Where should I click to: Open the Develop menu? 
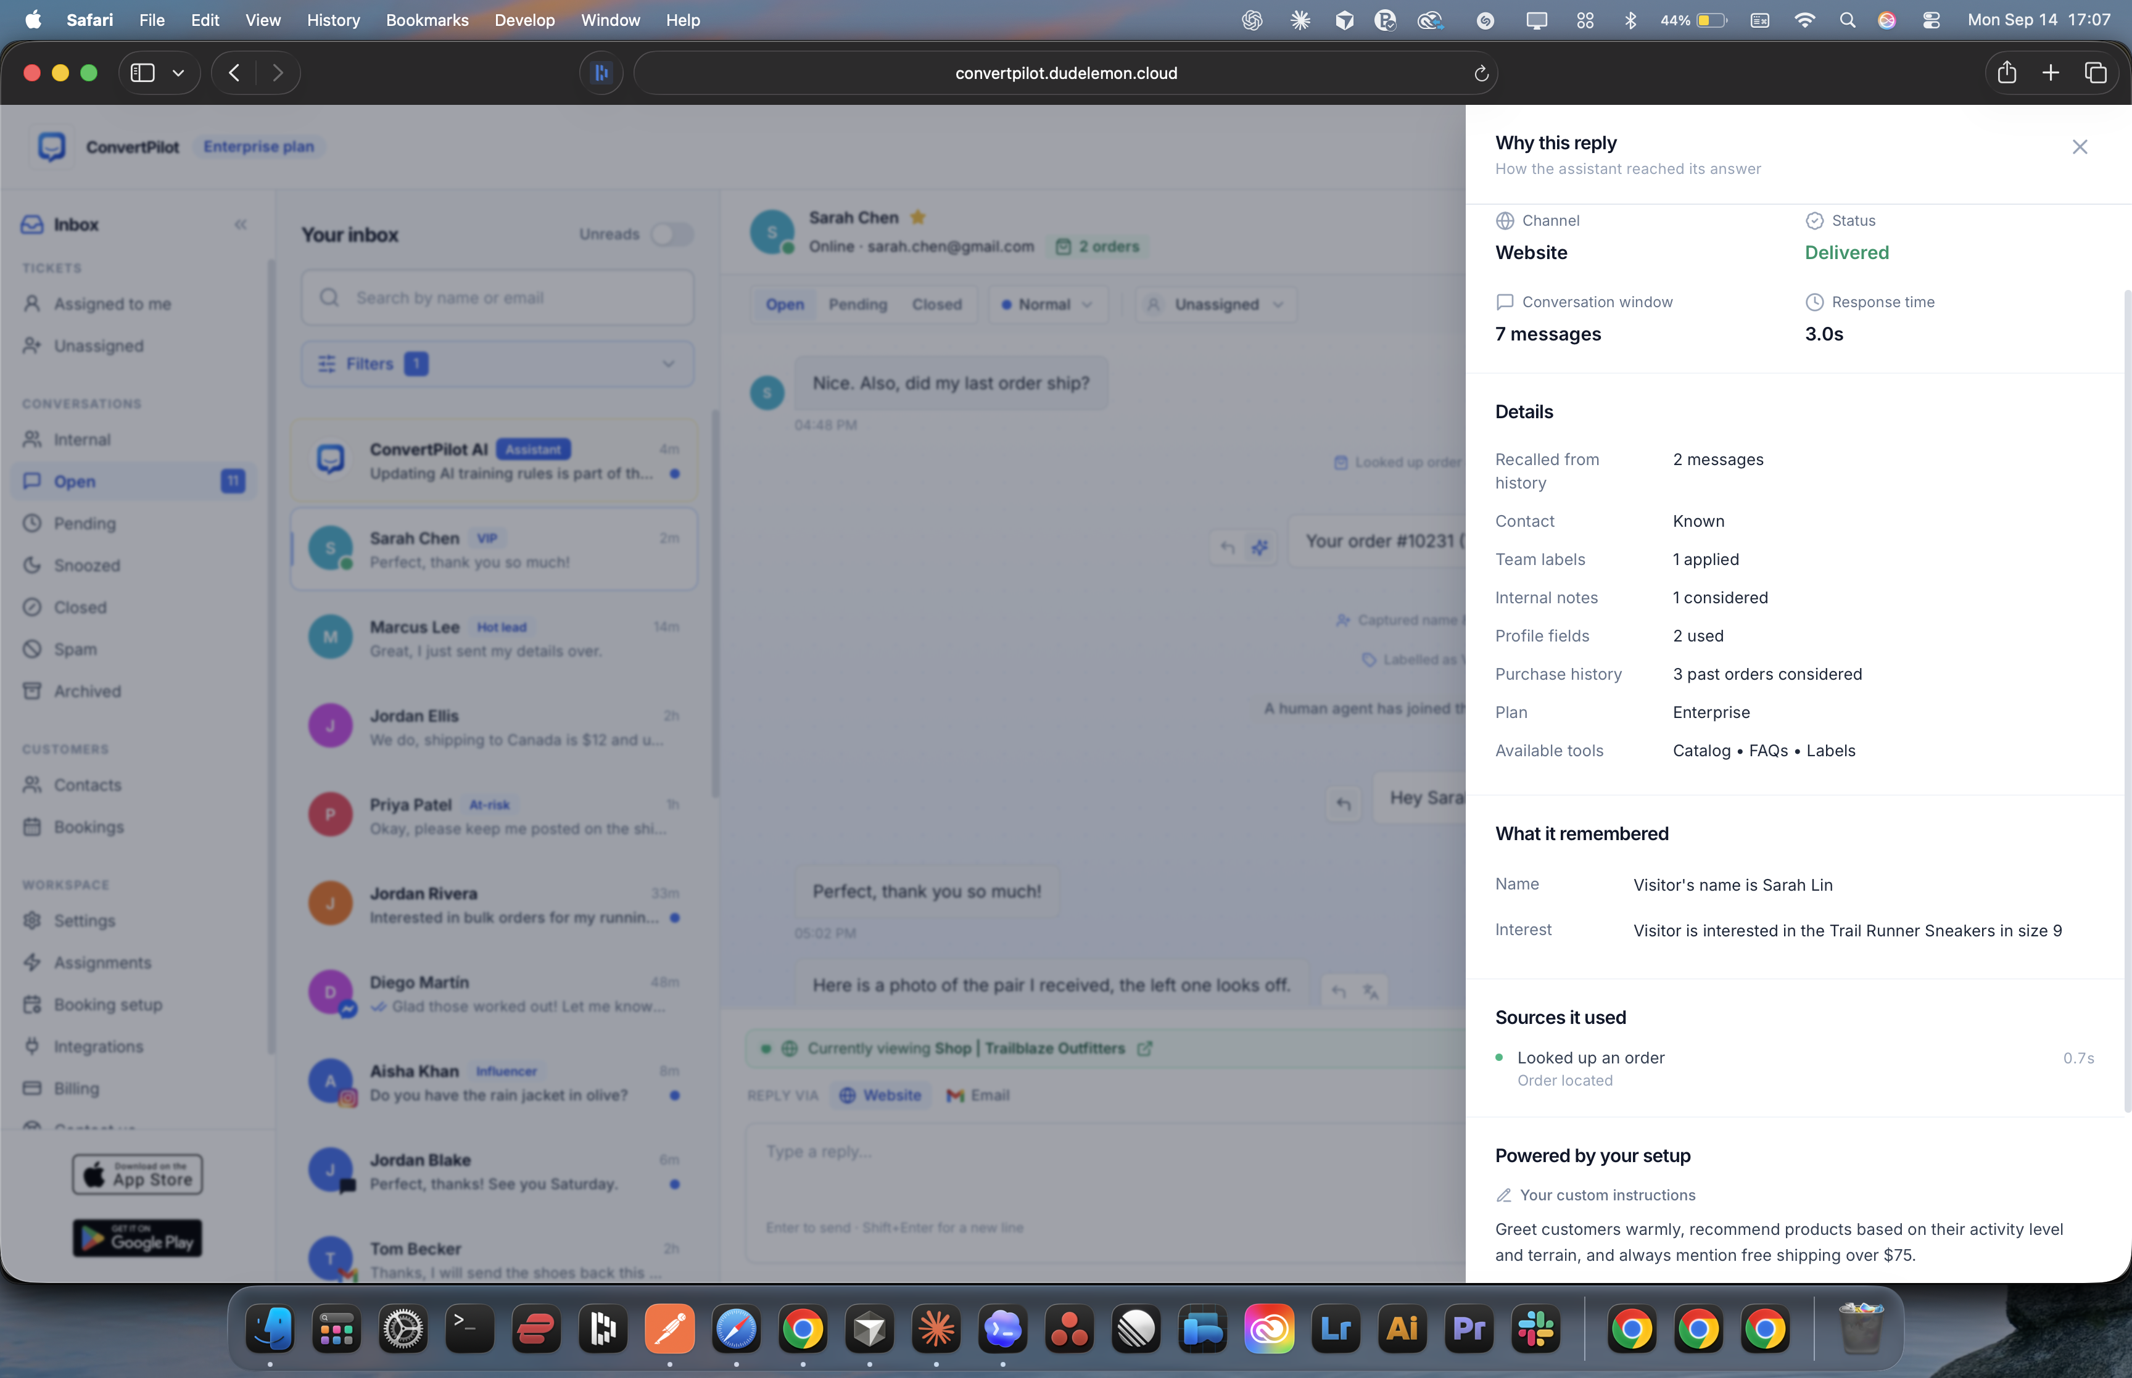(x=524, y=20)
